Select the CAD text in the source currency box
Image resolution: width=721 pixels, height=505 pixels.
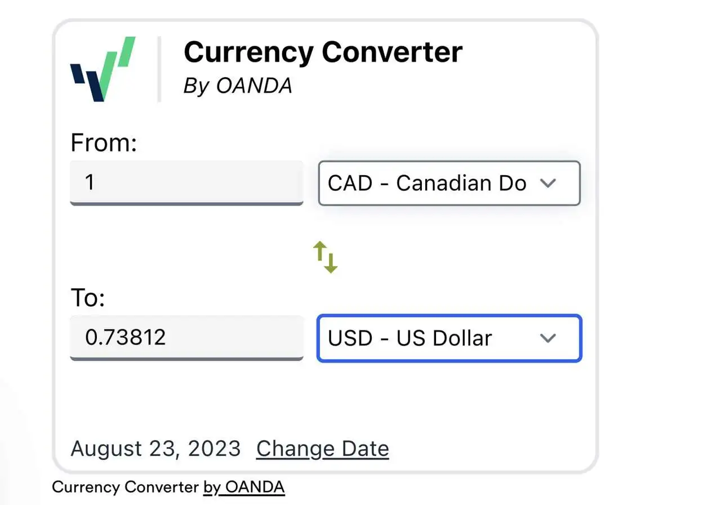[350, 183]
